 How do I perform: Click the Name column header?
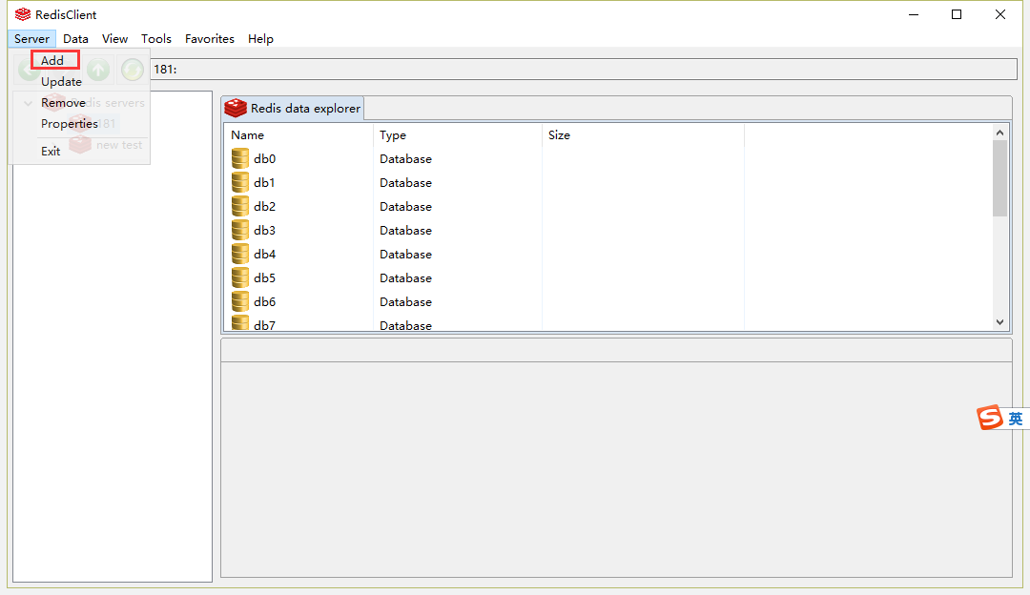(299, 135)
